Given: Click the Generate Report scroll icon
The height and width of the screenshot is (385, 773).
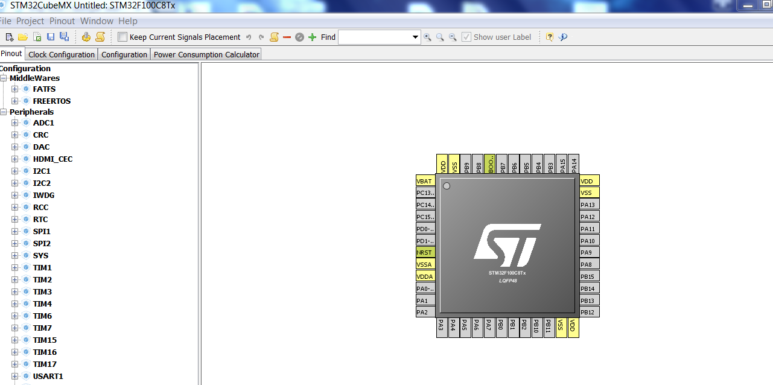Looking at the screenshot, I should [x=100, y=37].
